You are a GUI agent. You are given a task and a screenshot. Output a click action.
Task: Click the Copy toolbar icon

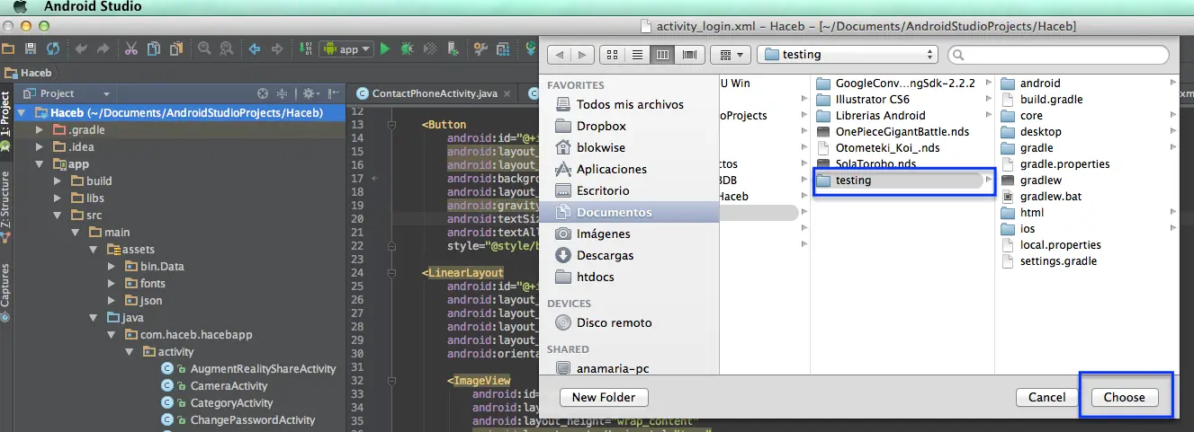click(x=154, y=48)
